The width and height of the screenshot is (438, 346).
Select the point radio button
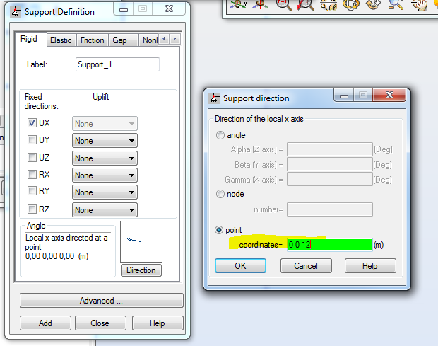pos(219,230)
